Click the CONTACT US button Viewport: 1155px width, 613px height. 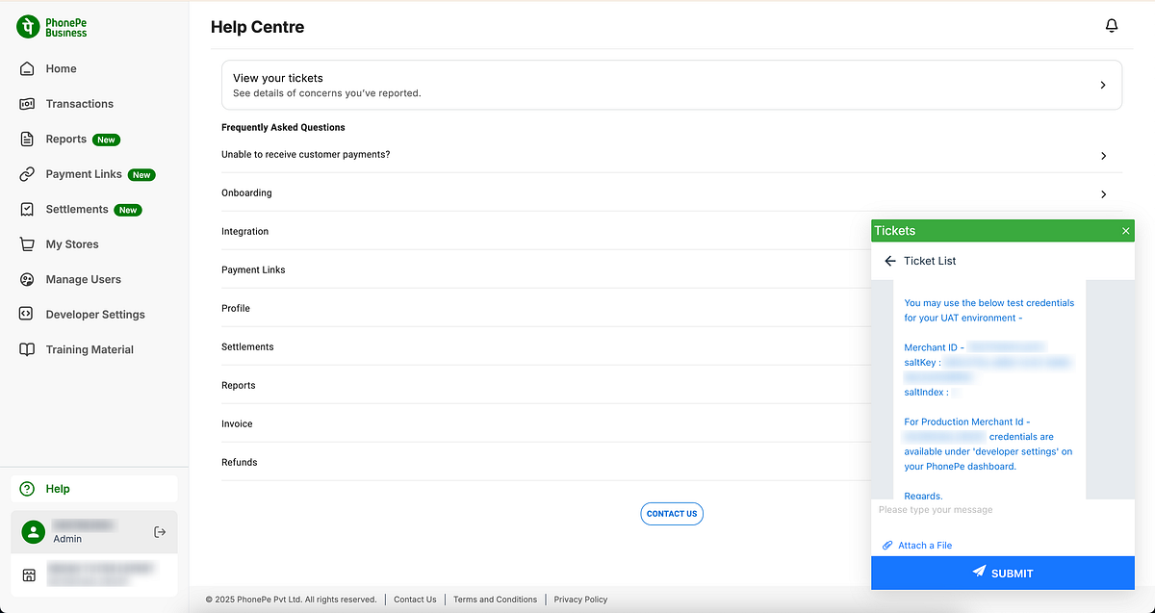(672, 514)
